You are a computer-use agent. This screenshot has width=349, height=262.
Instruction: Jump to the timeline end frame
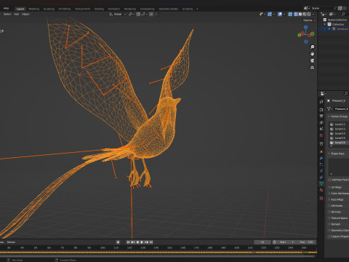point(151,242)
